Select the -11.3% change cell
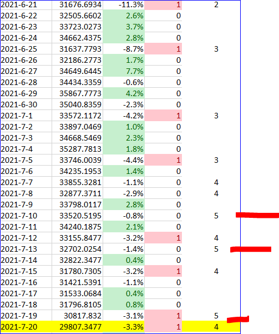 click(x=124, y=4)
